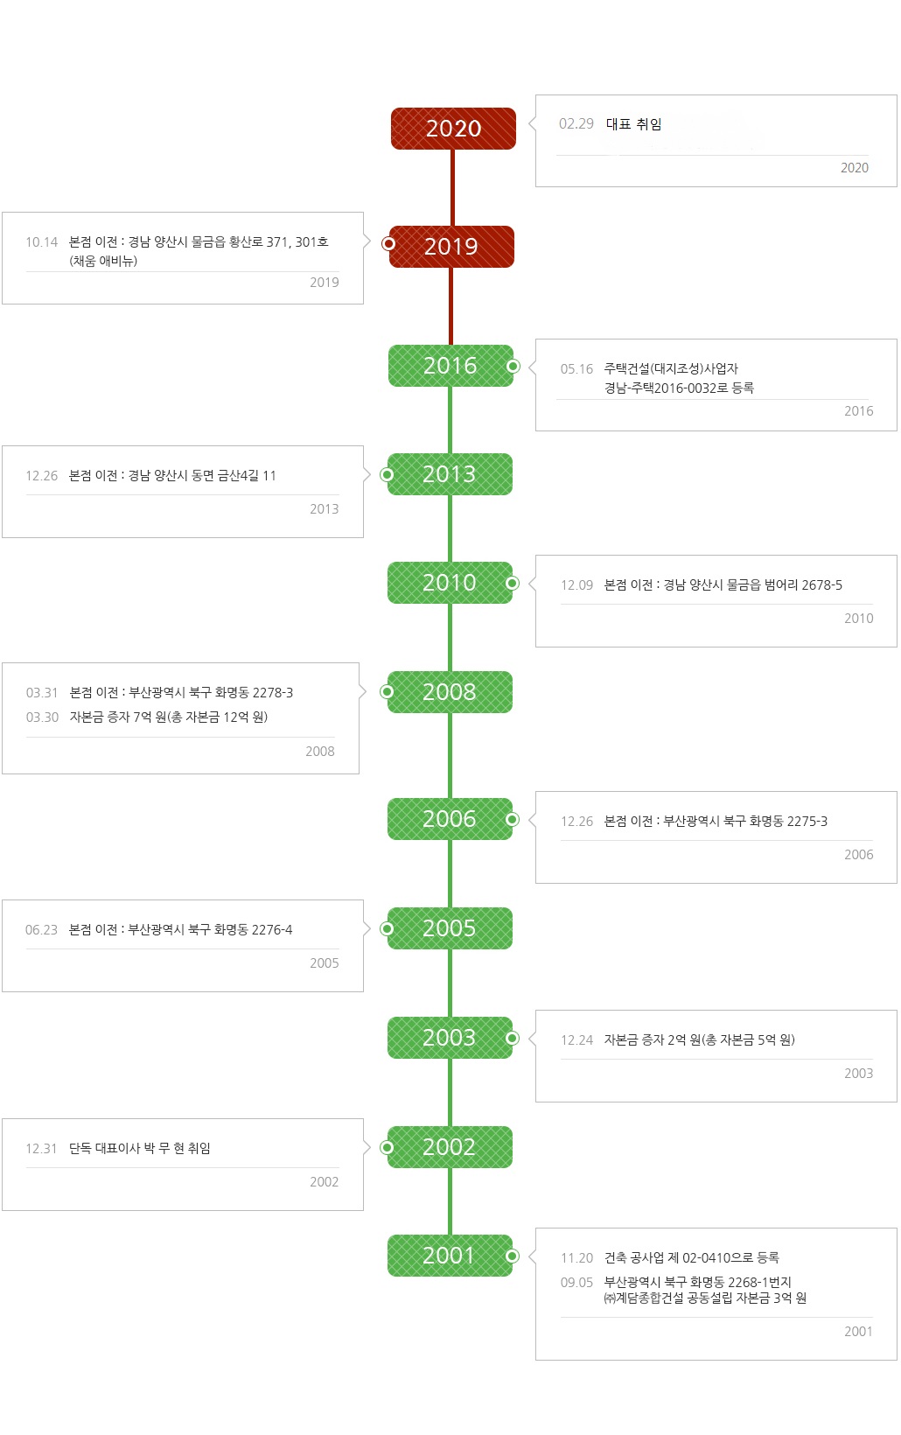Viewport: 901px width, 1435px height.
Task: Select the 2013 timeline badge
Action: 450,474
